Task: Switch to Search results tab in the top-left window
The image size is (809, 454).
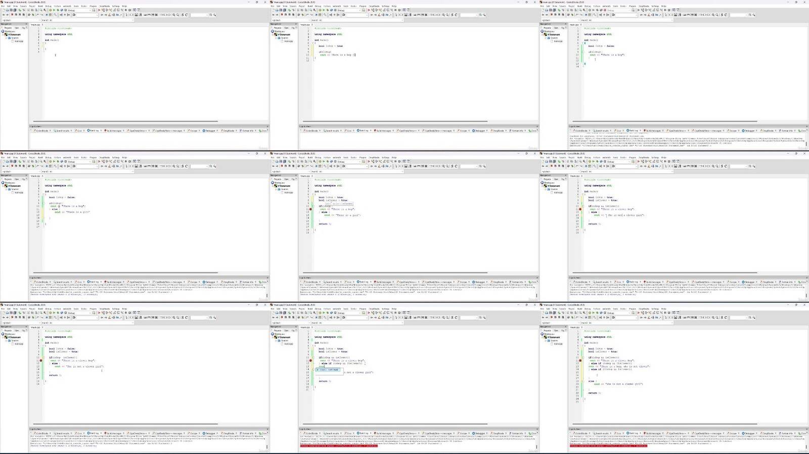Action: (x=62, y=130)
